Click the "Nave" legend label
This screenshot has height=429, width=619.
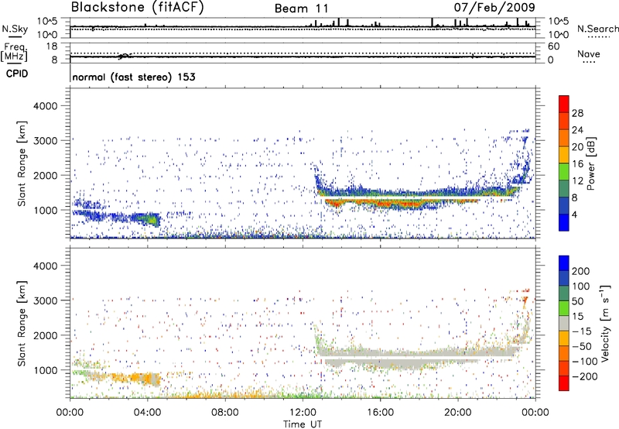tap(589, 53)
